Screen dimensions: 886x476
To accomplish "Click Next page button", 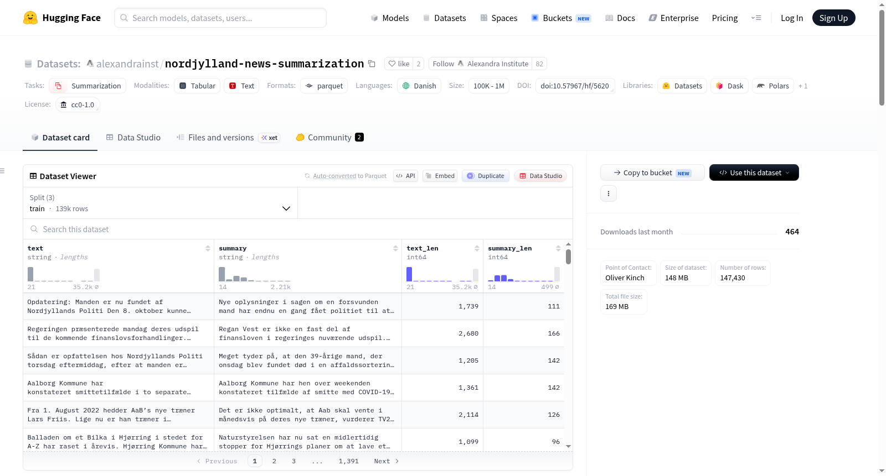I will pyautogui.click(x=387, y=461).
